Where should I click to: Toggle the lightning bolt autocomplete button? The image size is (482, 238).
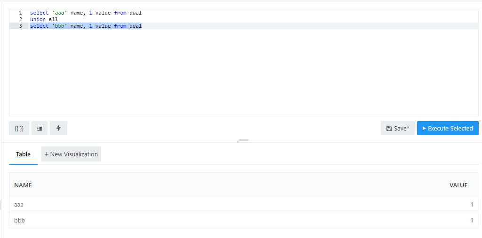click(58, 128)
